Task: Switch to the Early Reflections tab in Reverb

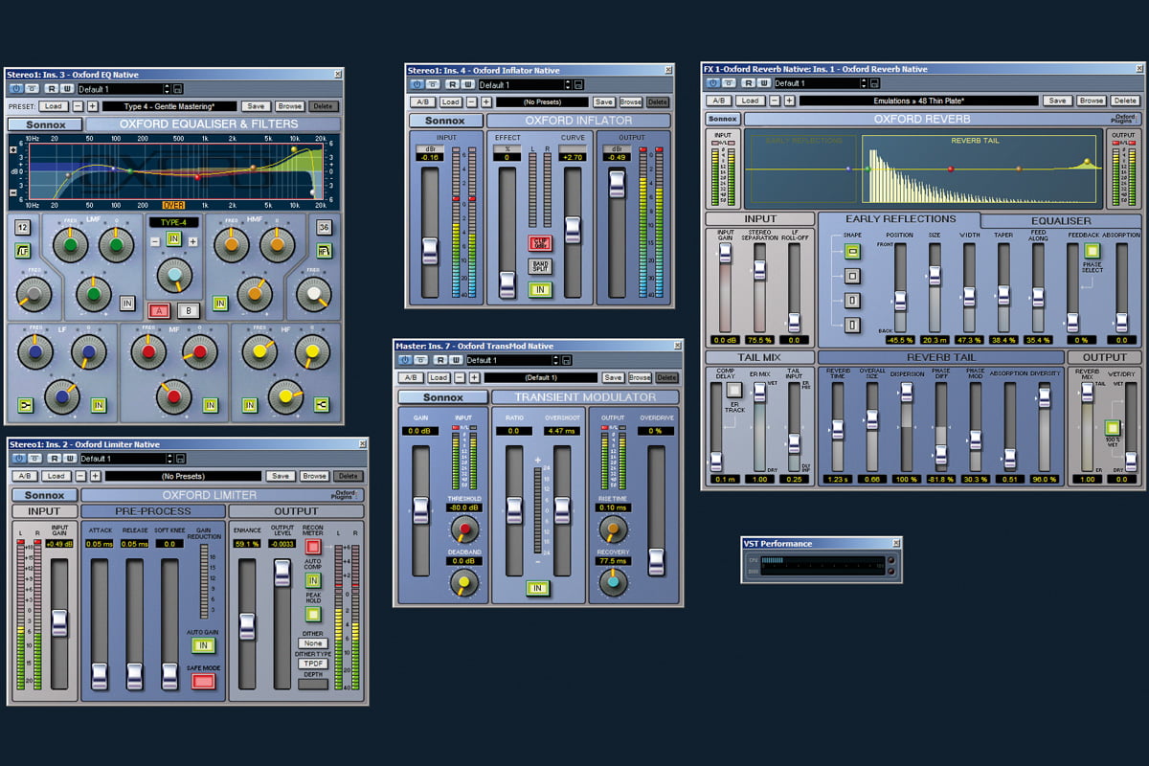Action: point(900,219)
